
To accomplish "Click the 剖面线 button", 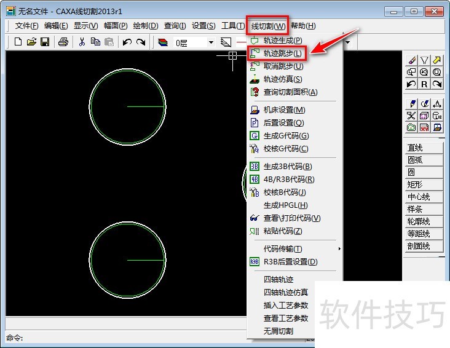I will tap(424, 246).
